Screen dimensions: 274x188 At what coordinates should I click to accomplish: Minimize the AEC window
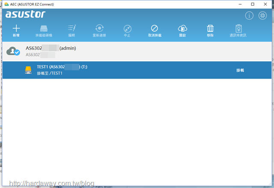click(x=240, y=4)
